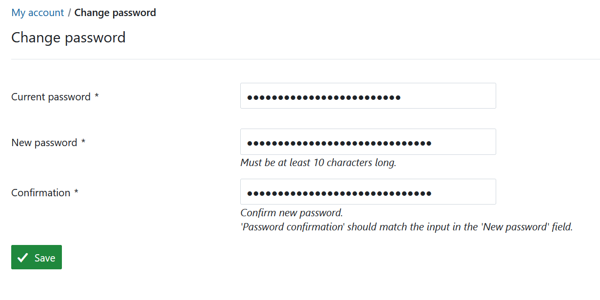Click the 'Confirm new password.' hint text
600x300 pixels.
(x=291, y=213)
